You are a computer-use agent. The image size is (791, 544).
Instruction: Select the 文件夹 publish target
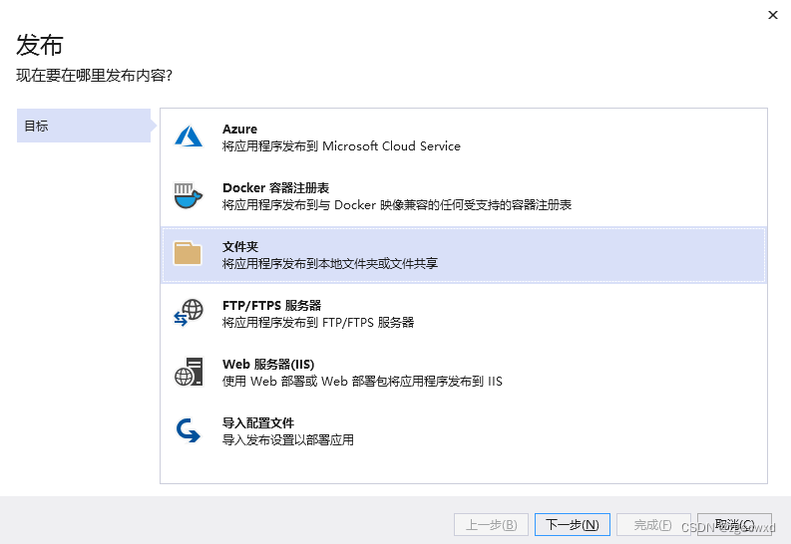(x=240, y=247)
